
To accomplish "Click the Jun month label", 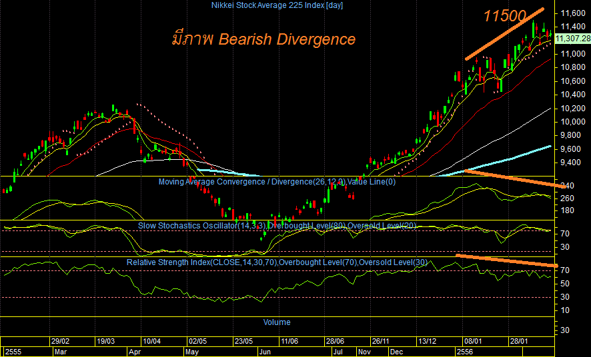I will point(265,352).
